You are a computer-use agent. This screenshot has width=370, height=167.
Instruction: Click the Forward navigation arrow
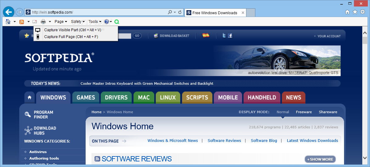click(19, 12)
